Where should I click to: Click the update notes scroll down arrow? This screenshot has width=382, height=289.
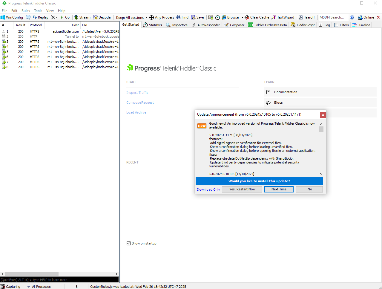[x=321, y=174]
